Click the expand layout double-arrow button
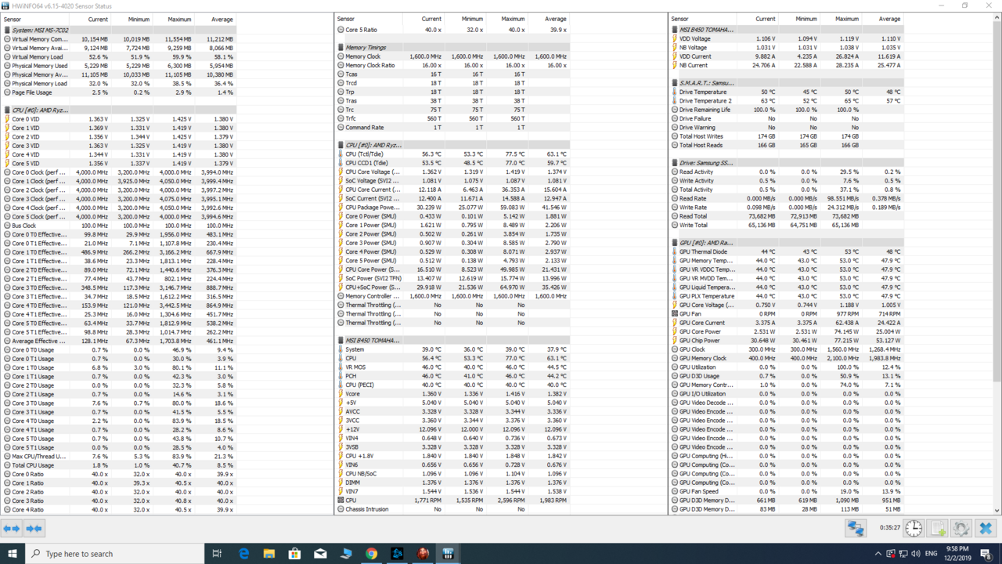 coord(11,529)
